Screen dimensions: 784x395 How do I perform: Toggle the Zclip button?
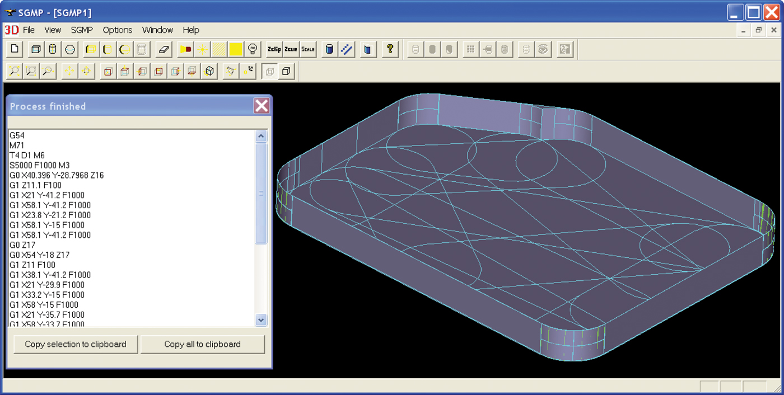coord(274,49)
